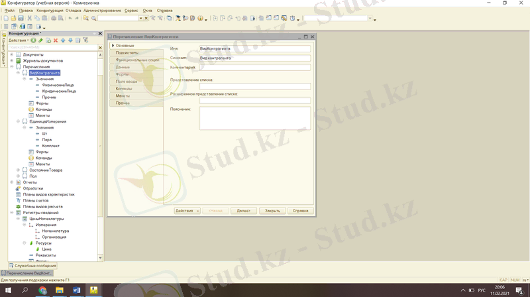Open the Служебные сообщения panel tab
530x297 pixels.
(32, 266)
